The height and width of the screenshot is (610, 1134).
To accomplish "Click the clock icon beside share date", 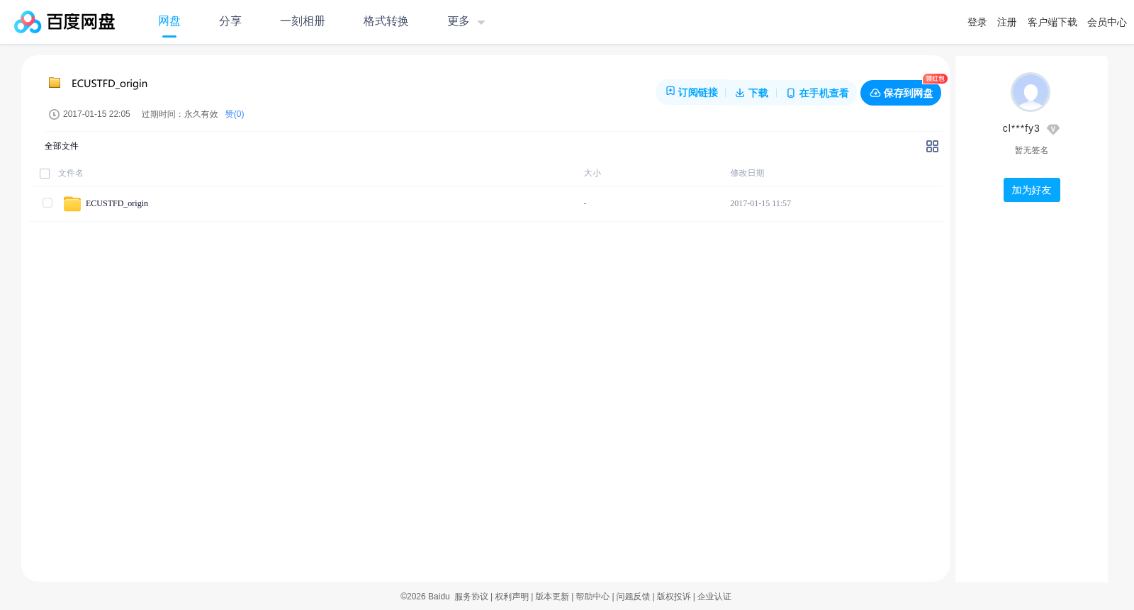I will tap(54, 114).
